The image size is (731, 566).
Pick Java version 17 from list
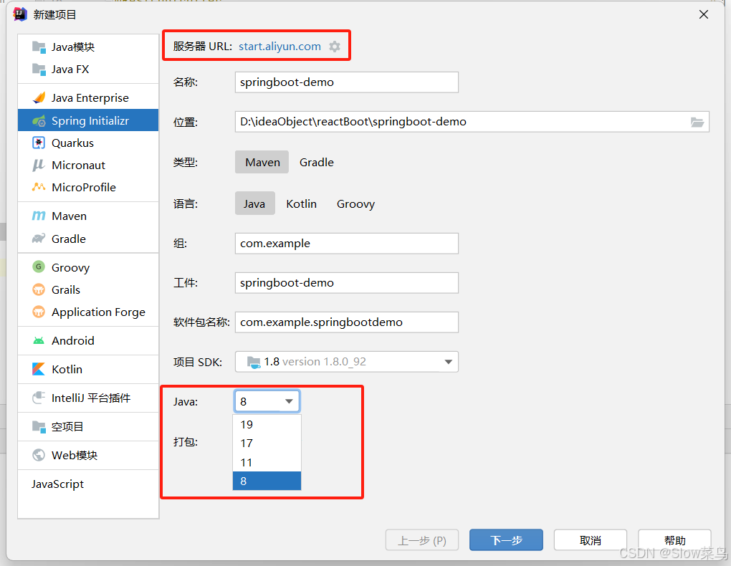point(267,443)
